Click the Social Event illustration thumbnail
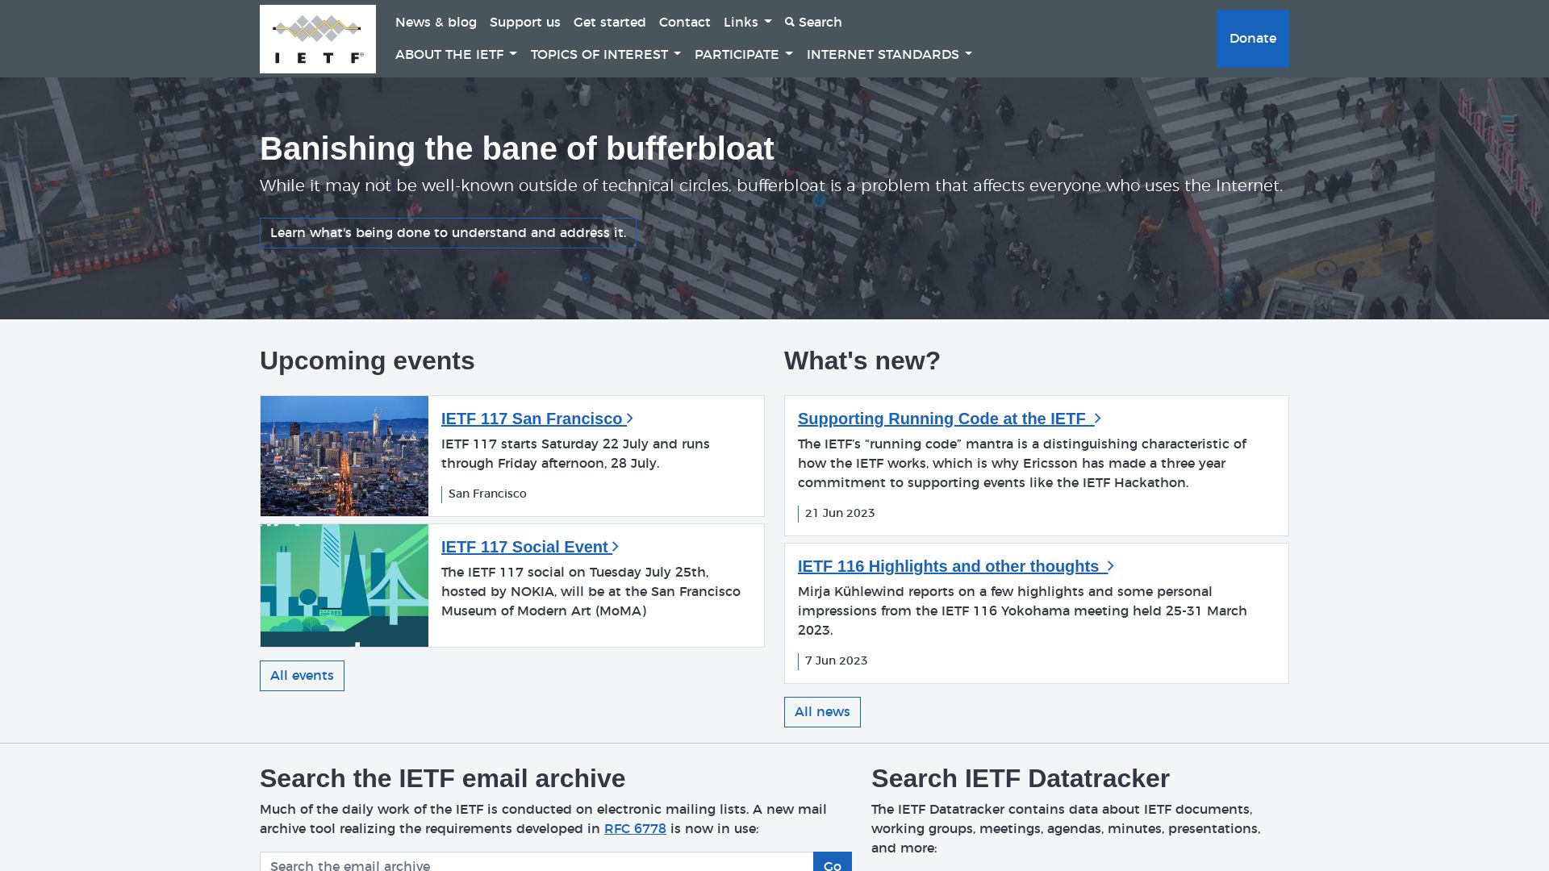The width and height of the screenshot is (1549, 871). pos(344,586)
